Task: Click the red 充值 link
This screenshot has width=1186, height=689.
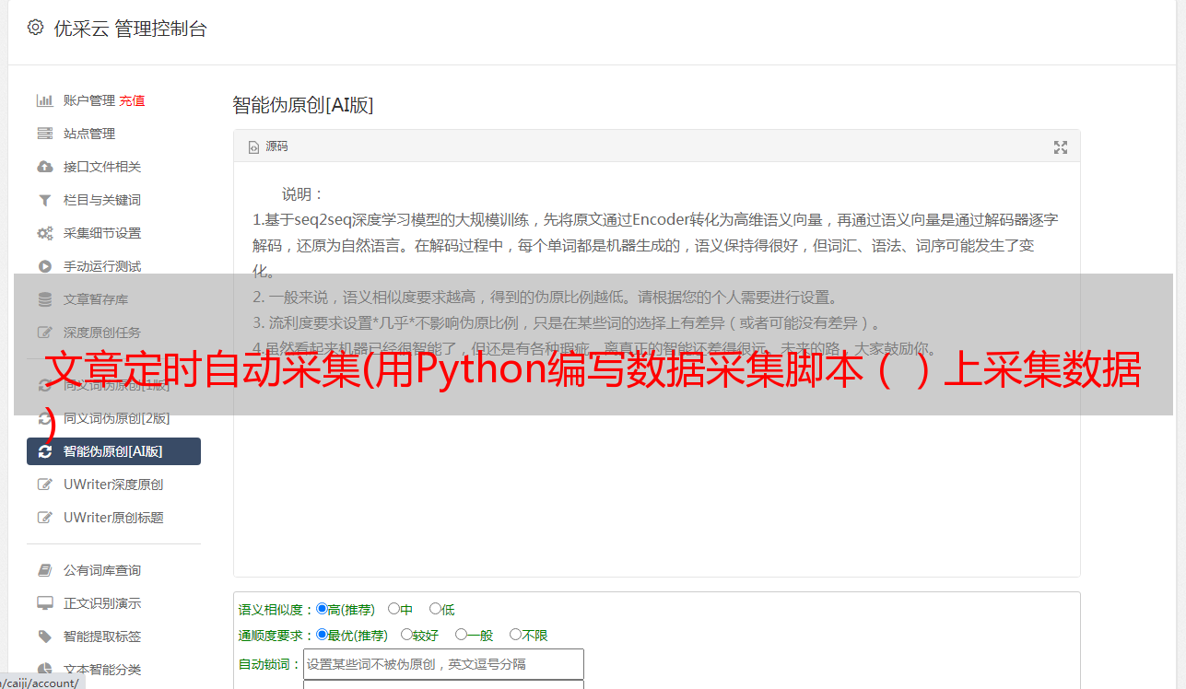Action: pyautogui.click(x=132, y=100)
